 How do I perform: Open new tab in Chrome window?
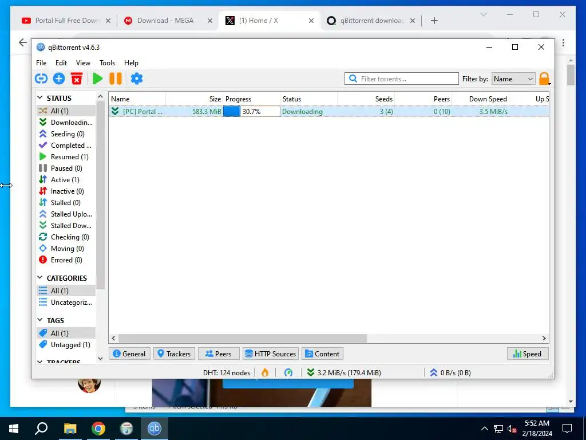(x=434, y=21)
